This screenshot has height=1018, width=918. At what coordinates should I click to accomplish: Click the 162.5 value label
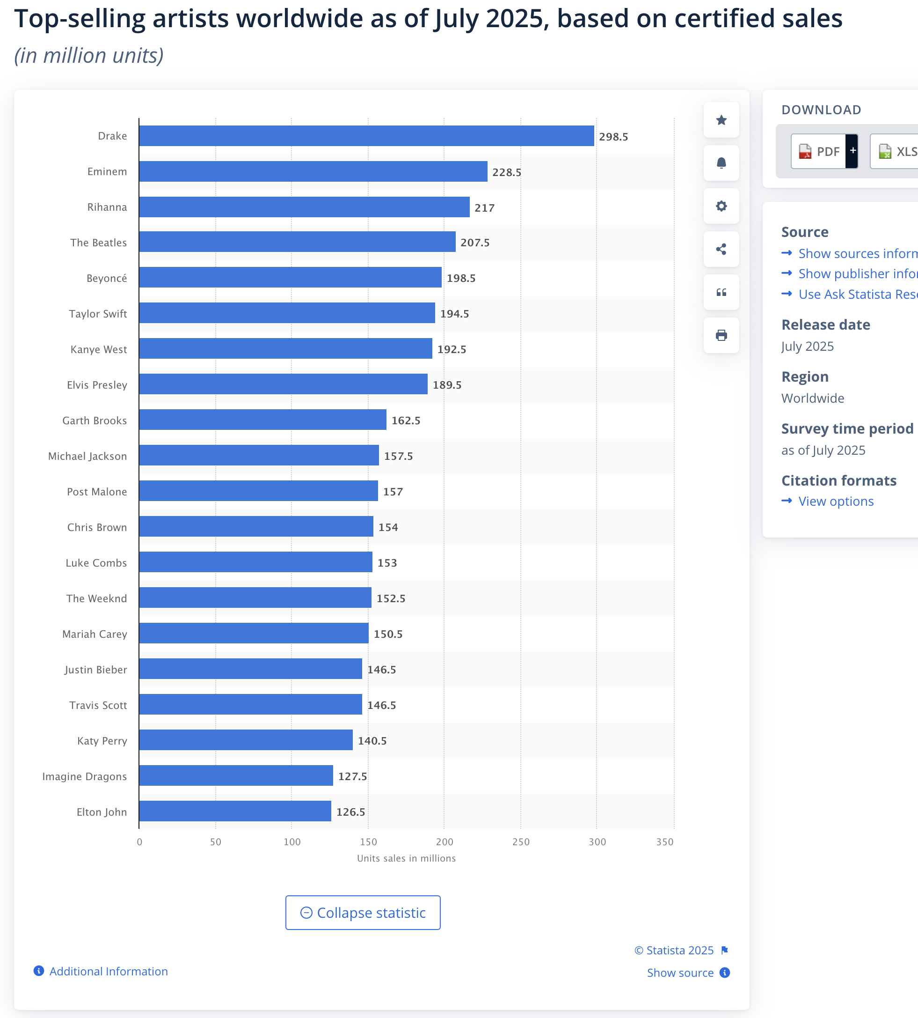406,420
